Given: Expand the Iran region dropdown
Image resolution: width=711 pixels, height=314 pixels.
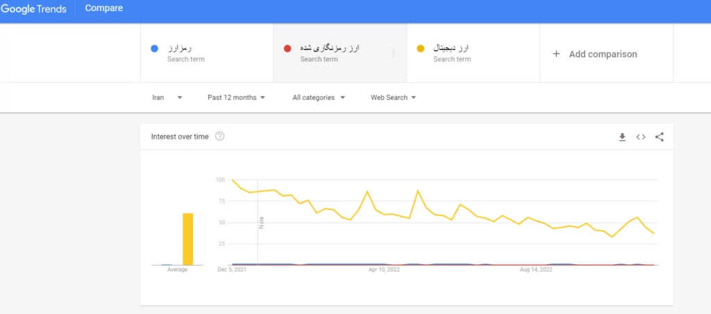Looking at the screenshot, I should pyautogui.click(x=167, y=98).
